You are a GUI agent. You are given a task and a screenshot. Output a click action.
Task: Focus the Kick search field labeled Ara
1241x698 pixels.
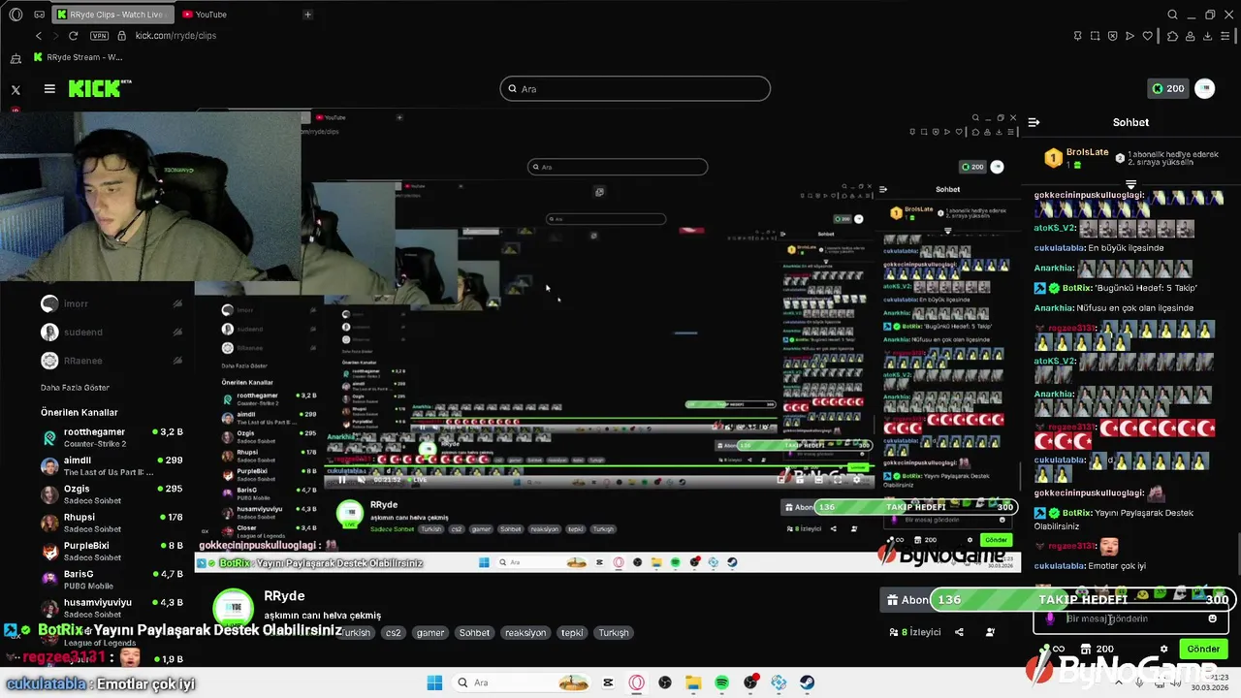[635, 88]
